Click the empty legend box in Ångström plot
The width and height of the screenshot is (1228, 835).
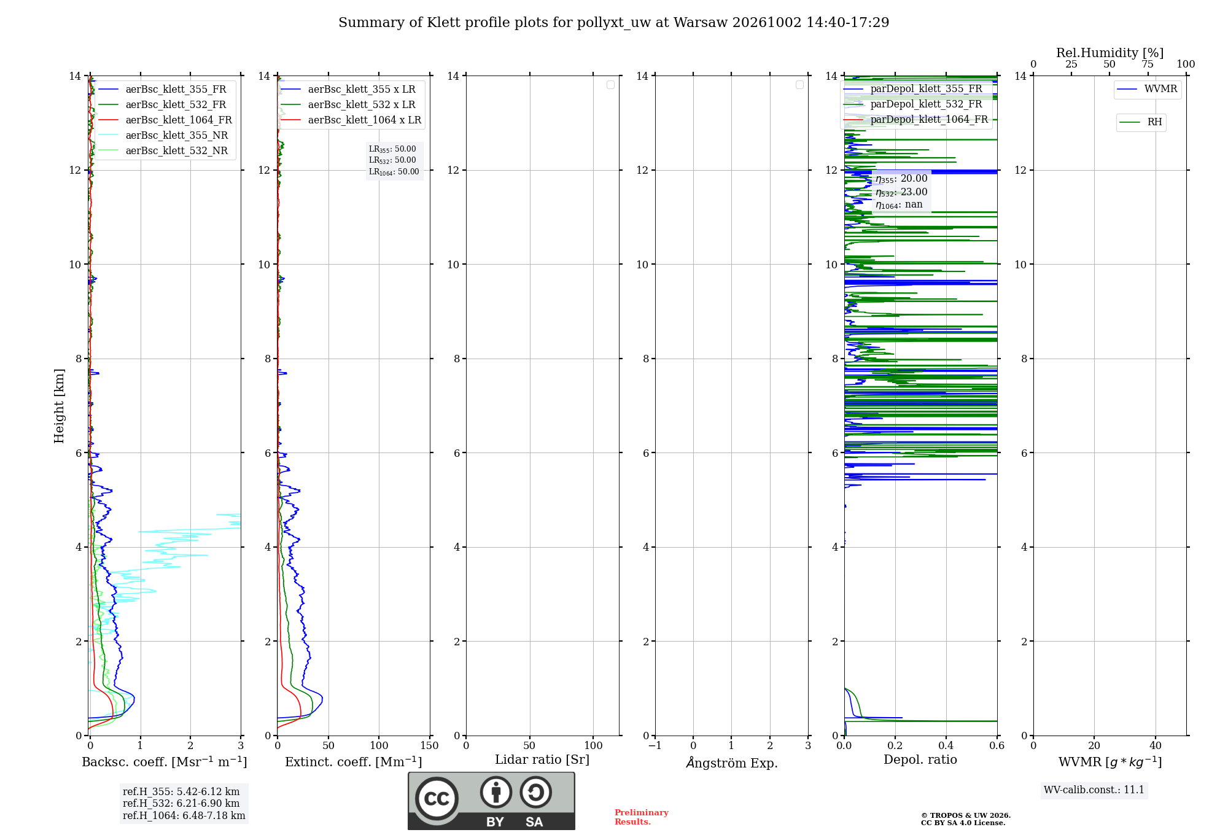click(799, 85)
